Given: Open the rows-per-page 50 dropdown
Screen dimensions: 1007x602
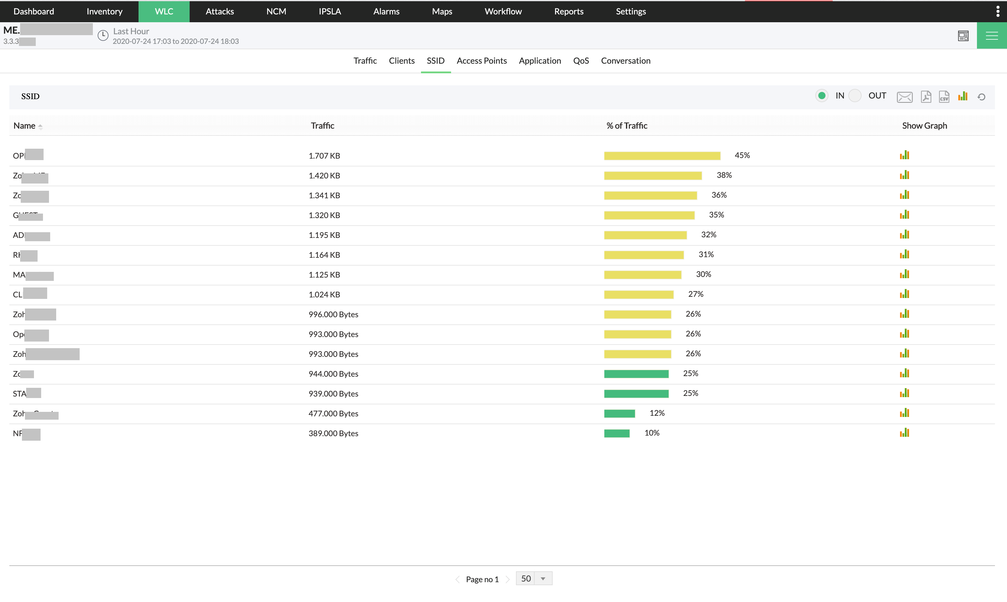Looking at the screenshot, I should [534, 579].
